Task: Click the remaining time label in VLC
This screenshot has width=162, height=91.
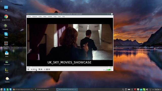Action: (x=111, y=67)
